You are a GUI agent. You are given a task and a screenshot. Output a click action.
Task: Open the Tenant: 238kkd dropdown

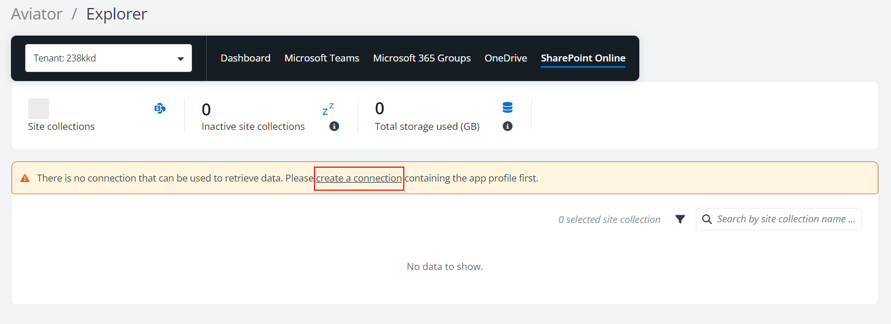click(x=108, y=58)
